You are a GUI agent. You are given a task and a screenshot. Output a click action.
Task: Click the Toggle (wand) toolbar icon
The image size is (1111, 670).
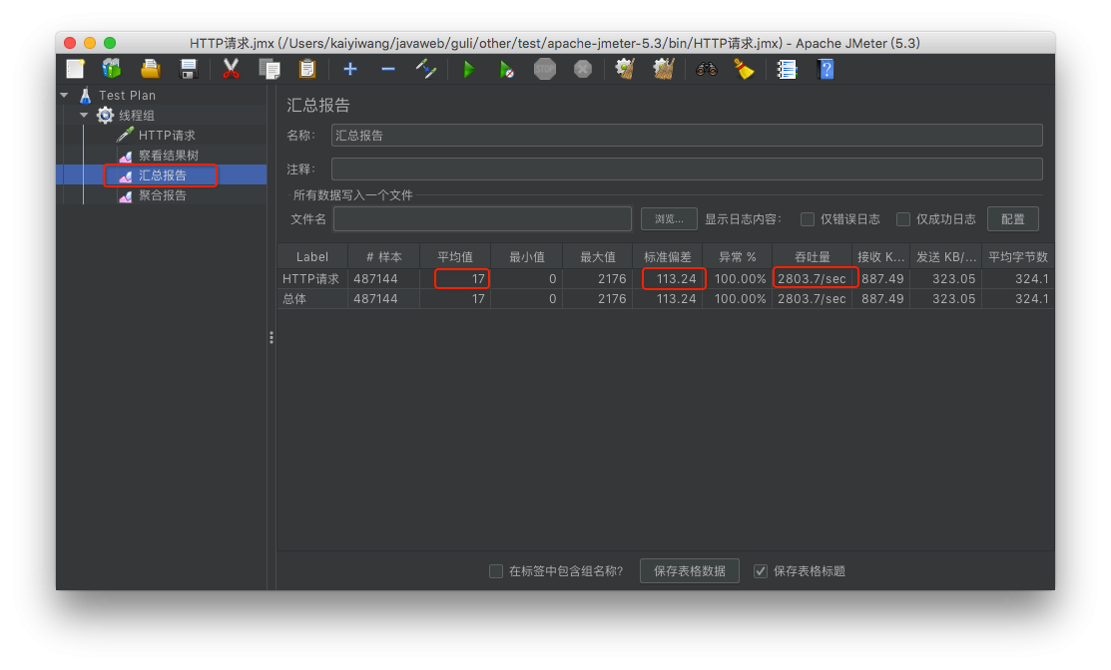point(426,69)
